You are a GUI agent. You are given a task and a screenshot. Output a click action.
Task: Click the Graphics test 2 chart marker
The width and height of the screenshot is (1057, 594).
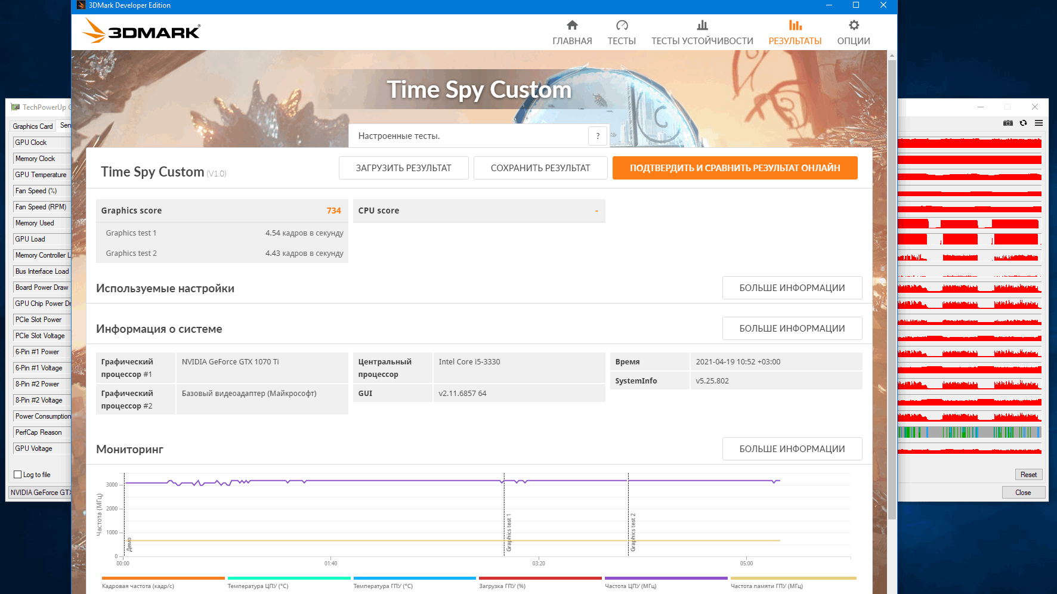click(x=633, y=532)
